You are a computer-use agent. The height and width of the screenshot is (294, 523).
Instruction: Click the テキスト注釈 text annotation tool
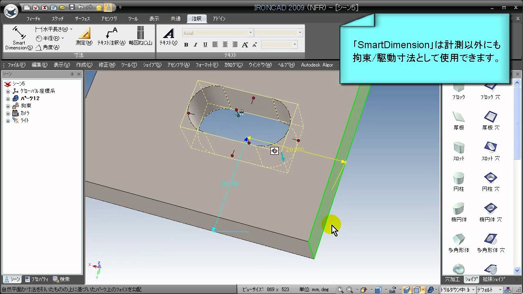(x=111, y=36)
